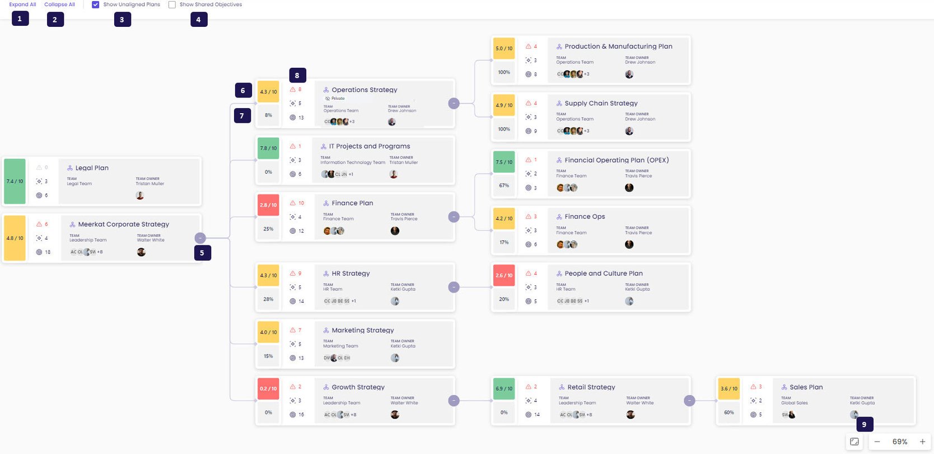
Task: Click Expand All link
Action: point(22,4)
